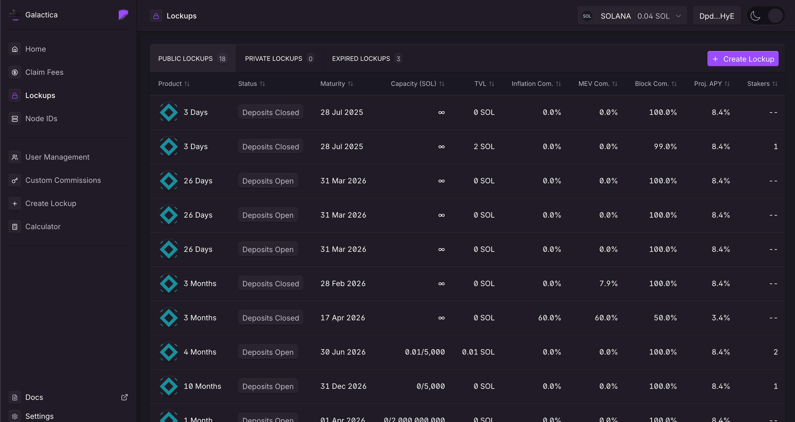
Task: Sort lockups by Maturity column arrows
Action: tap(350, 84)
